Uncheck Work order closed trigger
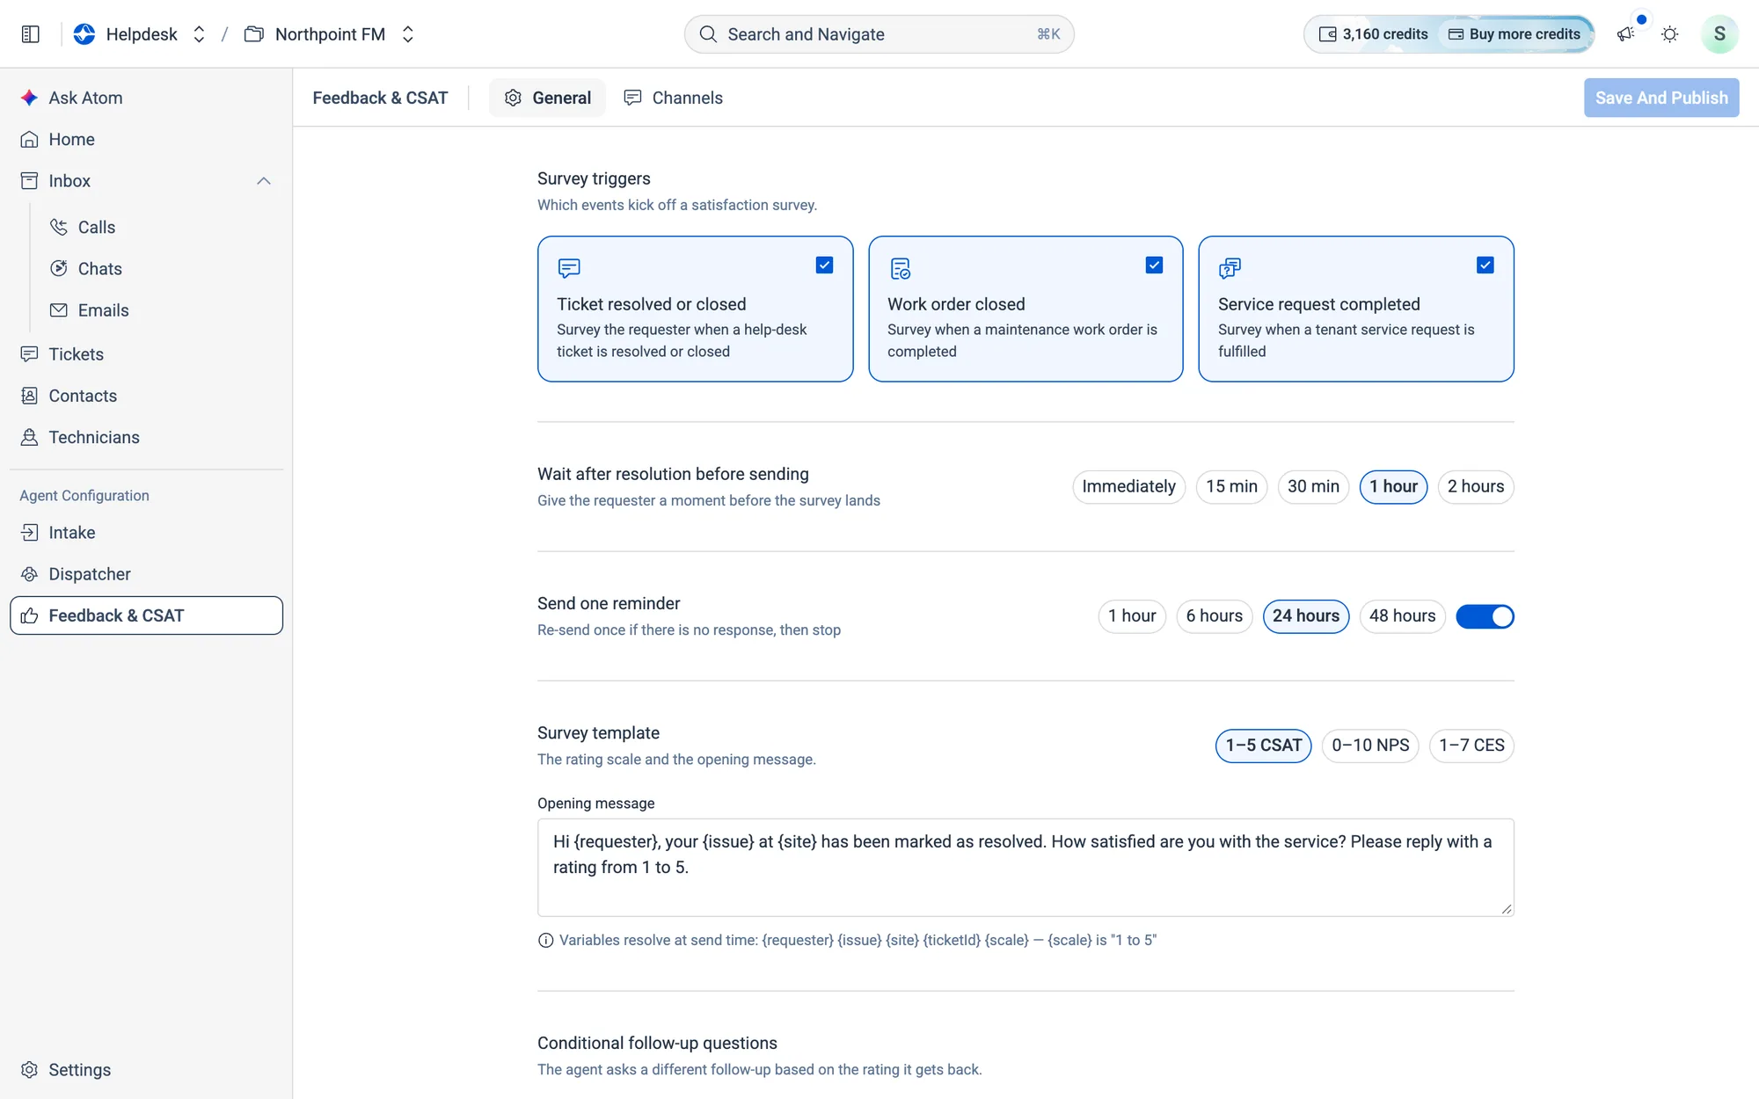This screenshot has height=1099, width=1759. pos(1154,265)
